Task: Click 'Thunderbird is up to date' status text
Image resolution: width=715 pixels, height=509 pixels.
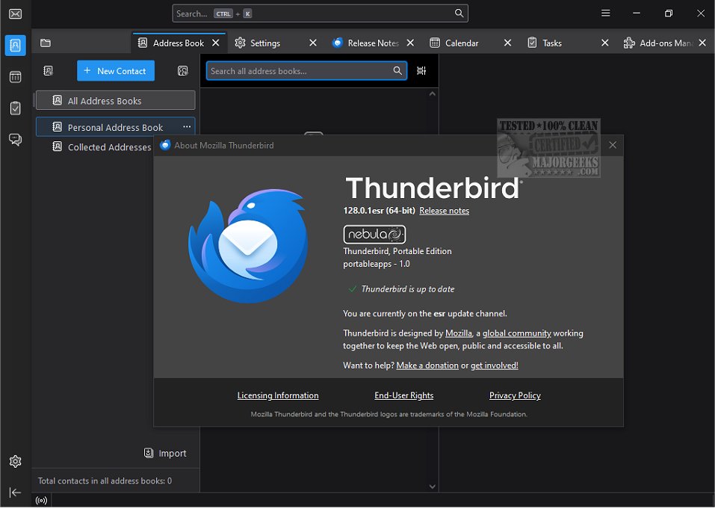Action: (x=408, y=289)
